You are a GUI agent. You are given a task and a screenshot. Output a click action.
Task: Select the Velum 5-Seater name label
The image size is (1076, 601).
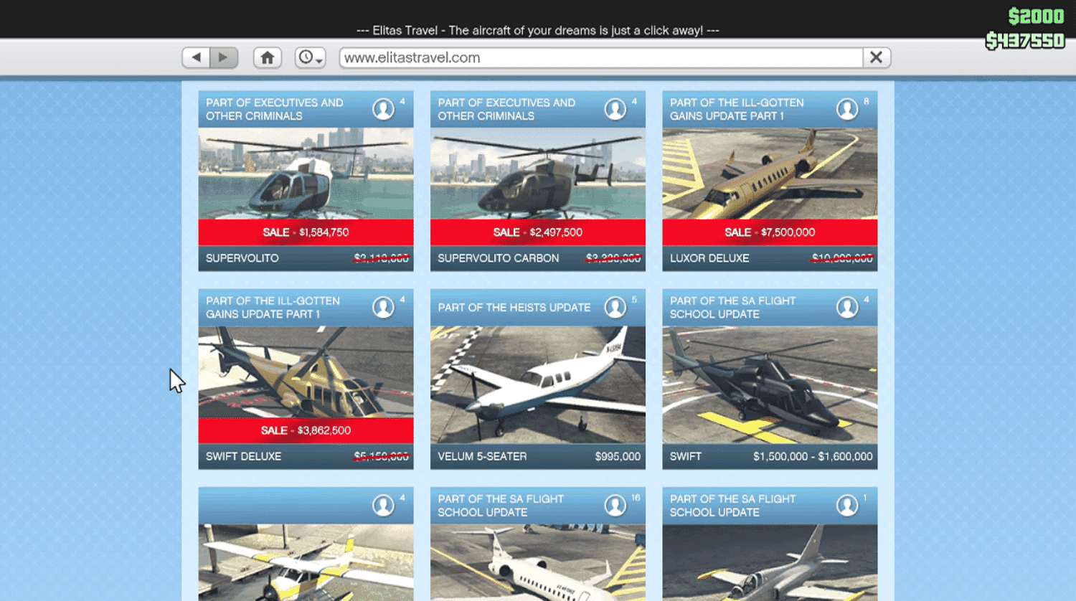coord(482,456)
